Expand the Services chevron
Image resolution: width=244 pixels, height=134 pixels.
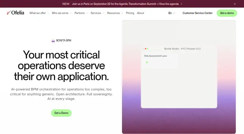click(103, 13)
